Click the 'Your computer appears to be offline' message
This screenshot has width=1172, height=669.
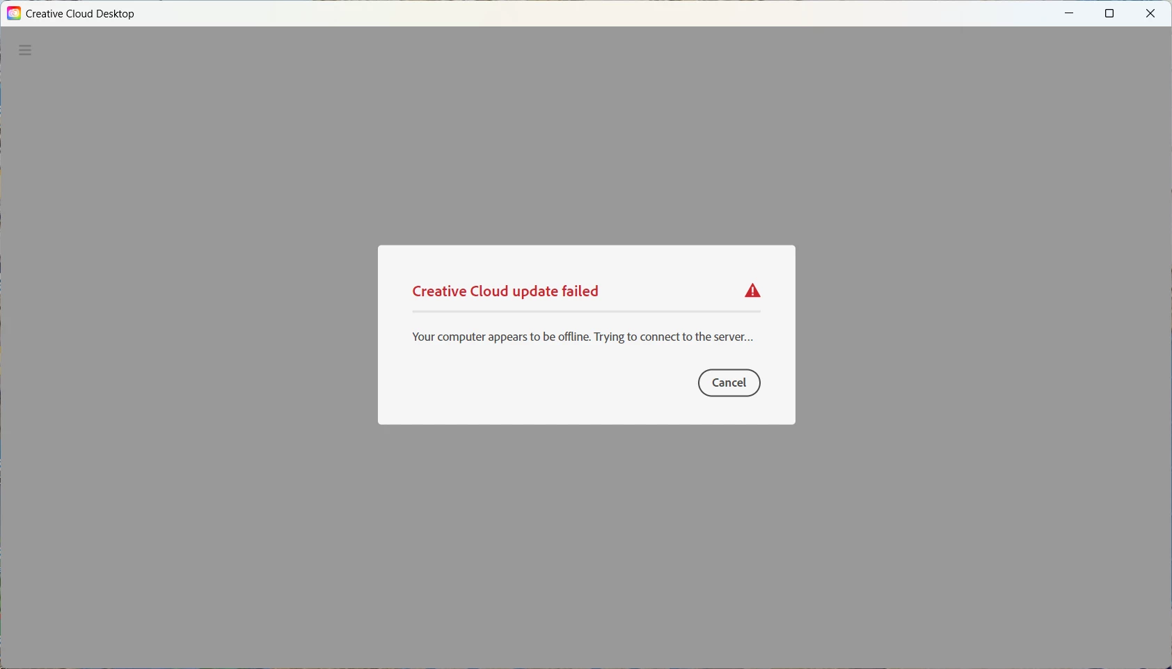[583, 337]
